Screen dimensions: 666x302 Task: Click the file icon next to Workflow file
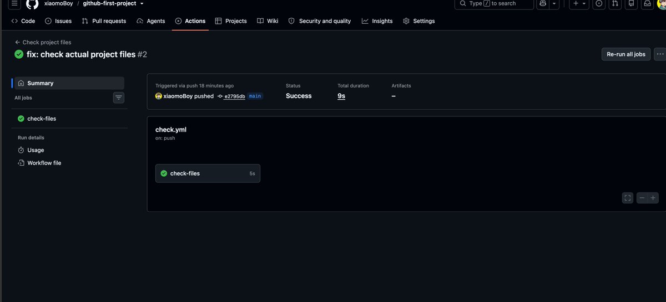tap(21, 163)
